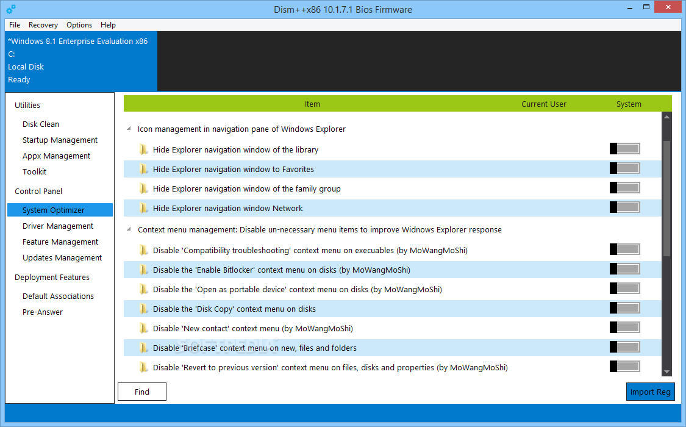686x427 pixels.
Task: Click folder icon beside 'New contact' item
Action: [x=143, y=328]
